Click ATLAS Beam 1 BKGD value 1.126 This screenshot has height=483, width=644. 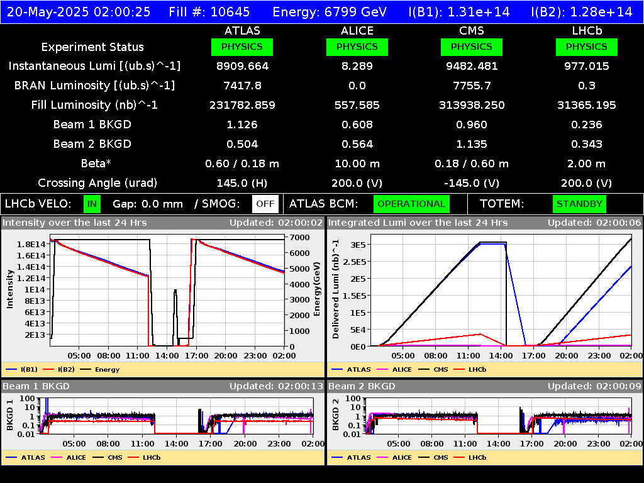[242, 125]
